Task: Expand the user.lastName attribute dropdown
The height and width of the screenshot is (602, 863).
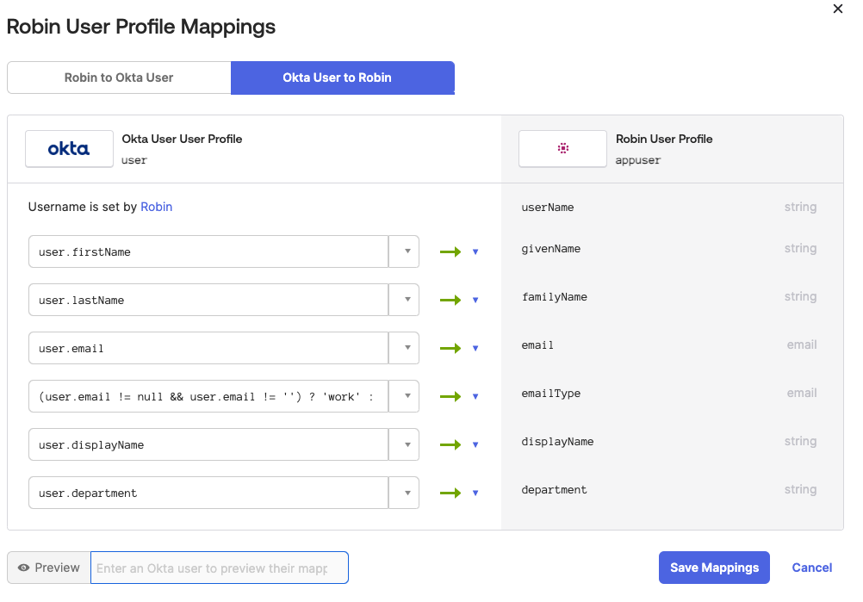Action: tap(404, 300)
